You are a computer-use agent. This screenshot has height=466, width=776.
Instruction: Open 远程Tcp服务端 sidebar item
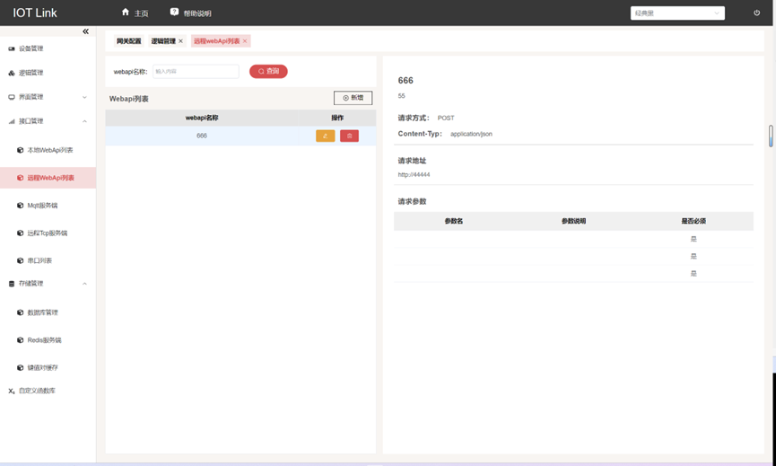coord(48,233)
